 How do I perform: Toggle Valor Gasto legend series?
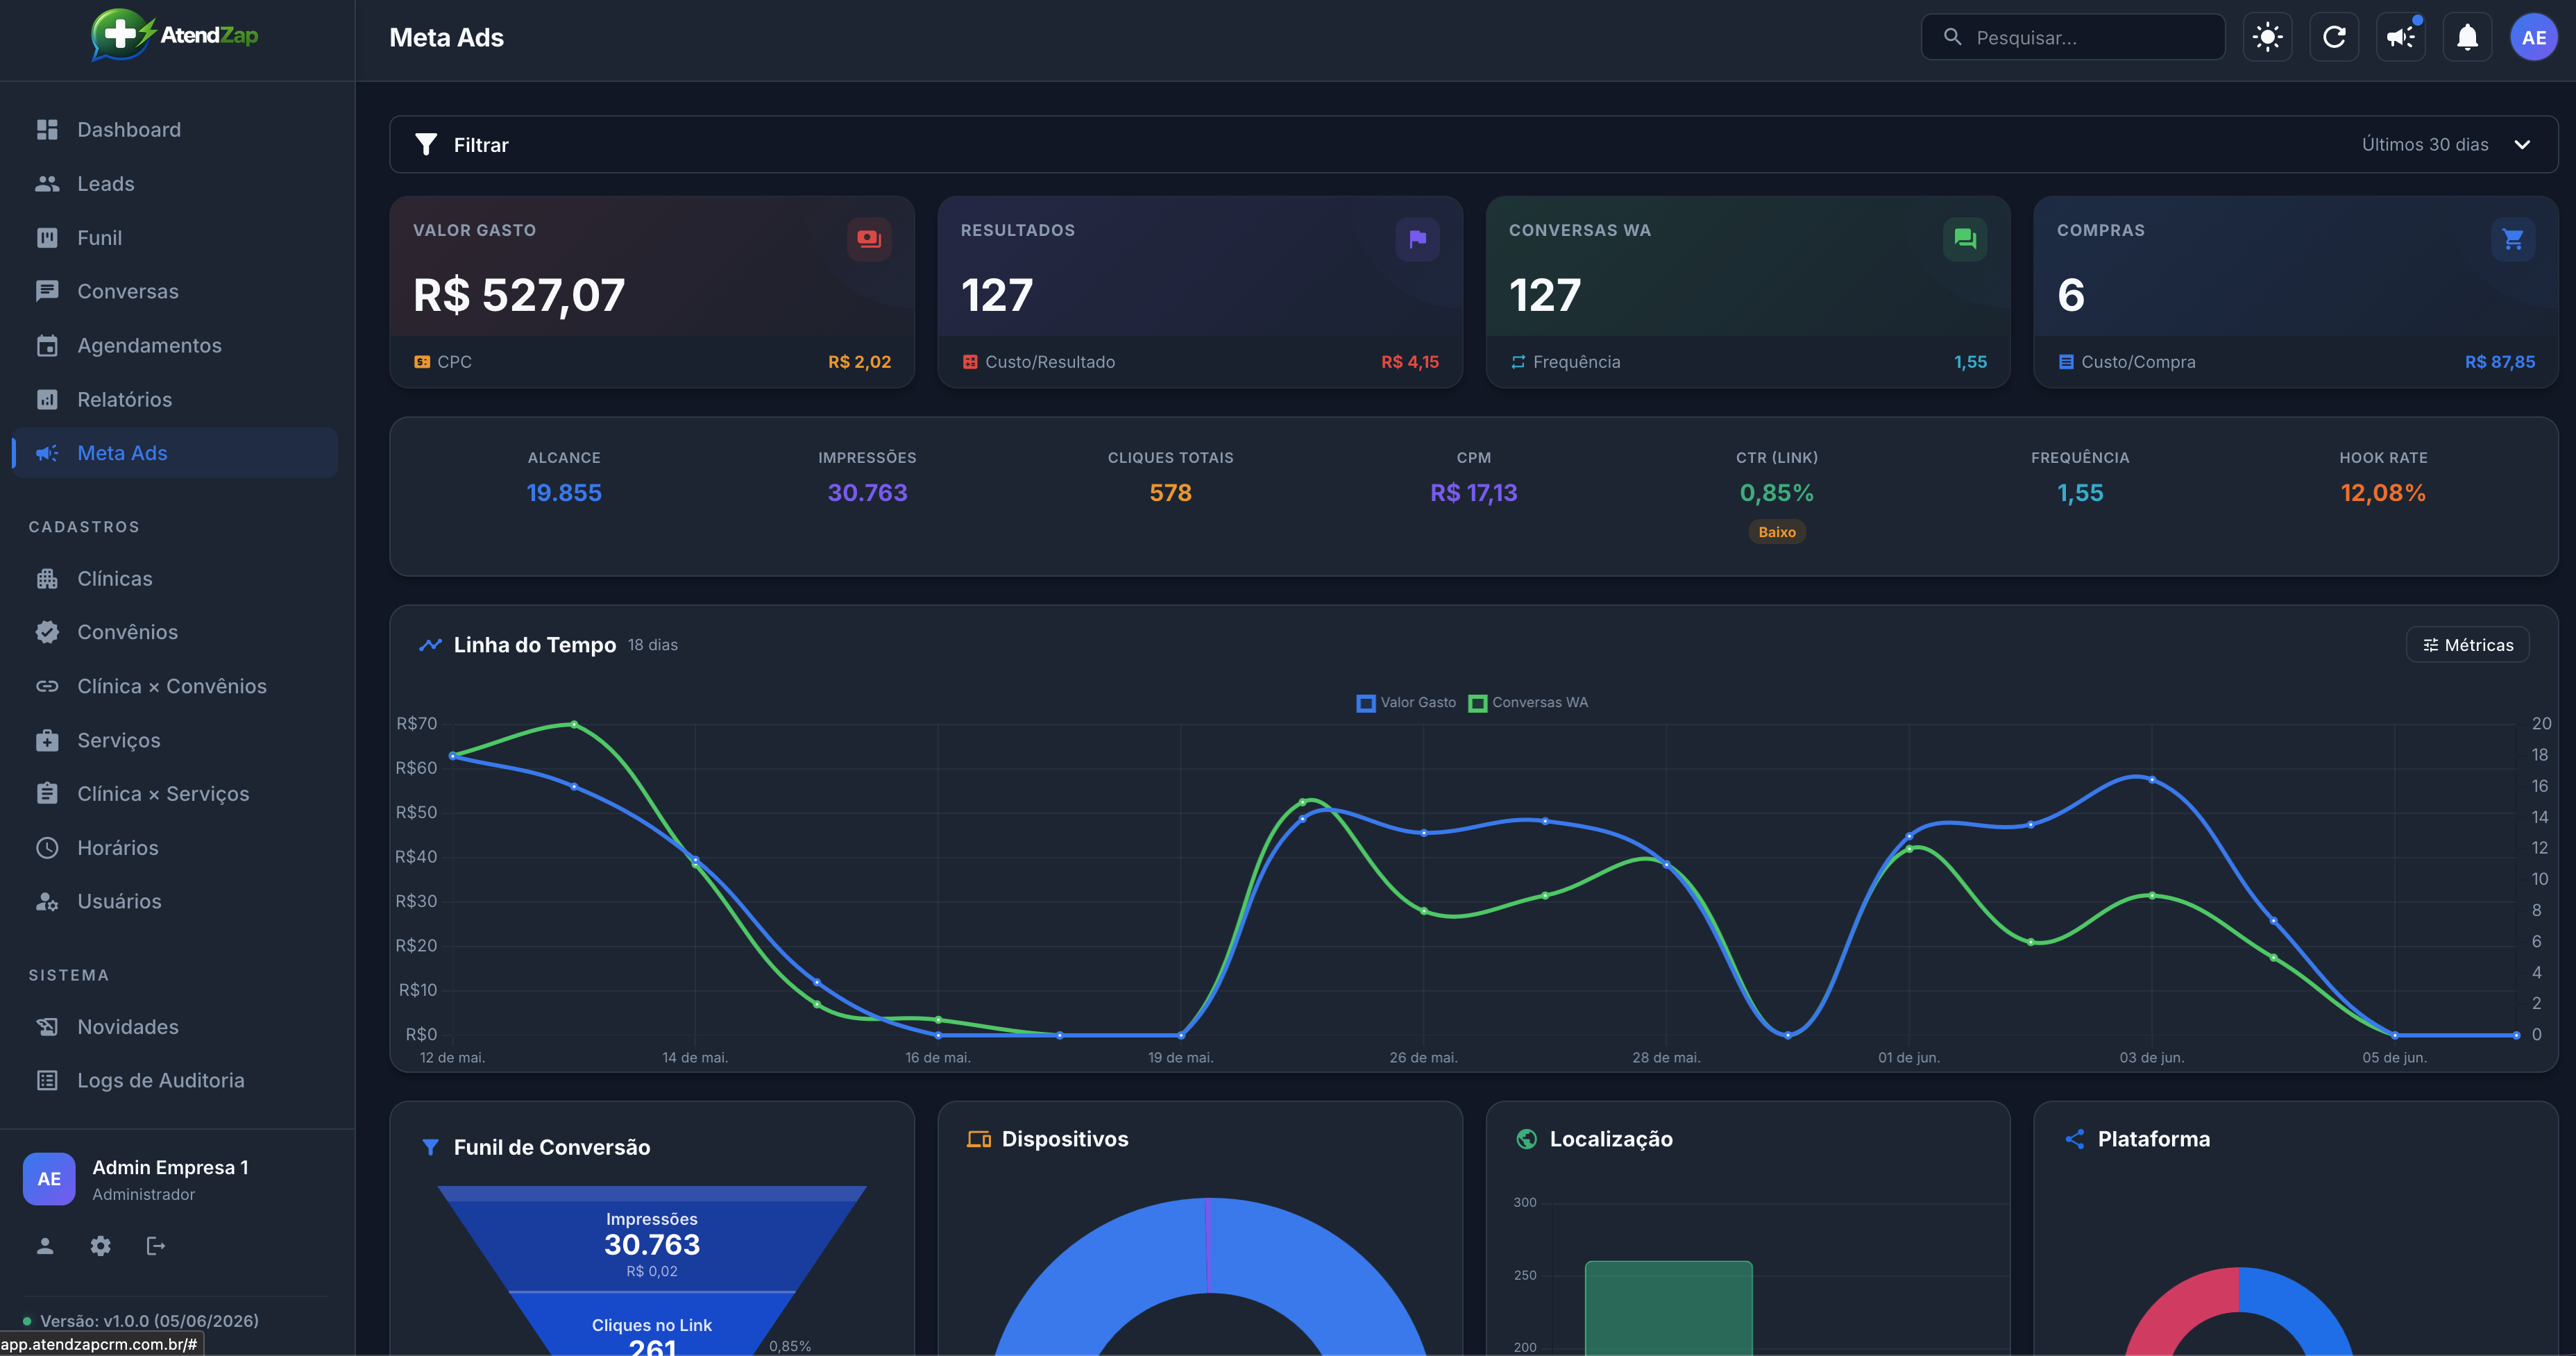pos(1406,703)
